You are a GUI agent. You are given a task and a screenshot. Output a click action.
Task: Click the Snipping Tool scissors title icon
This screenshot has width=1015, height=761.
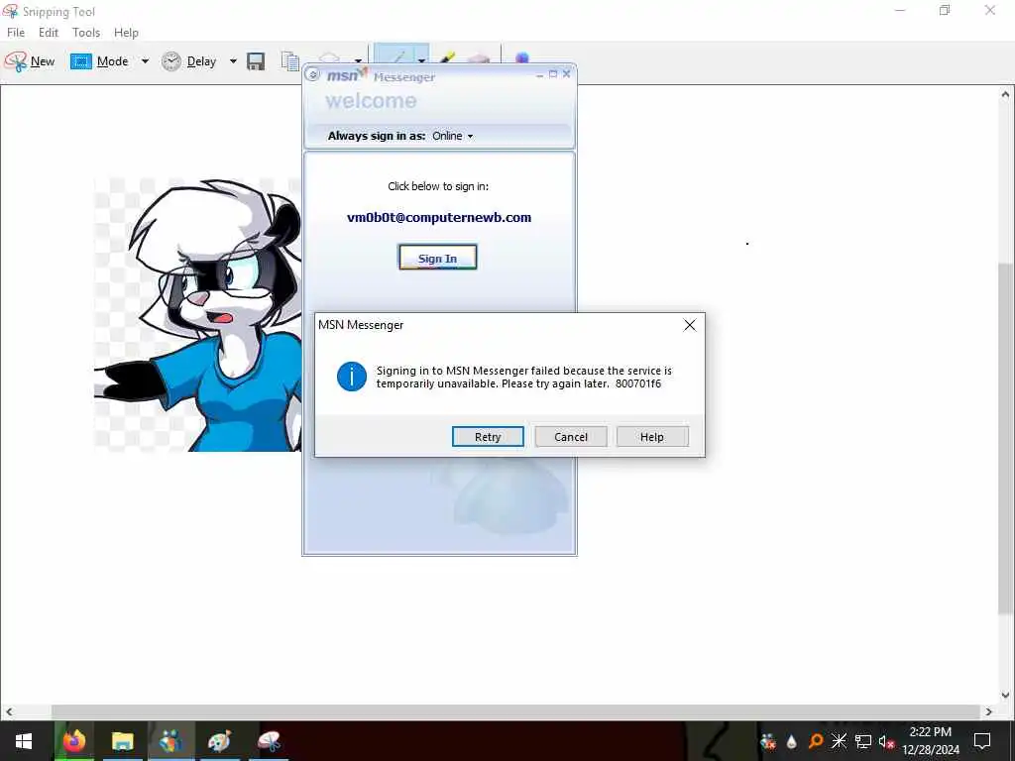(11, 11)
